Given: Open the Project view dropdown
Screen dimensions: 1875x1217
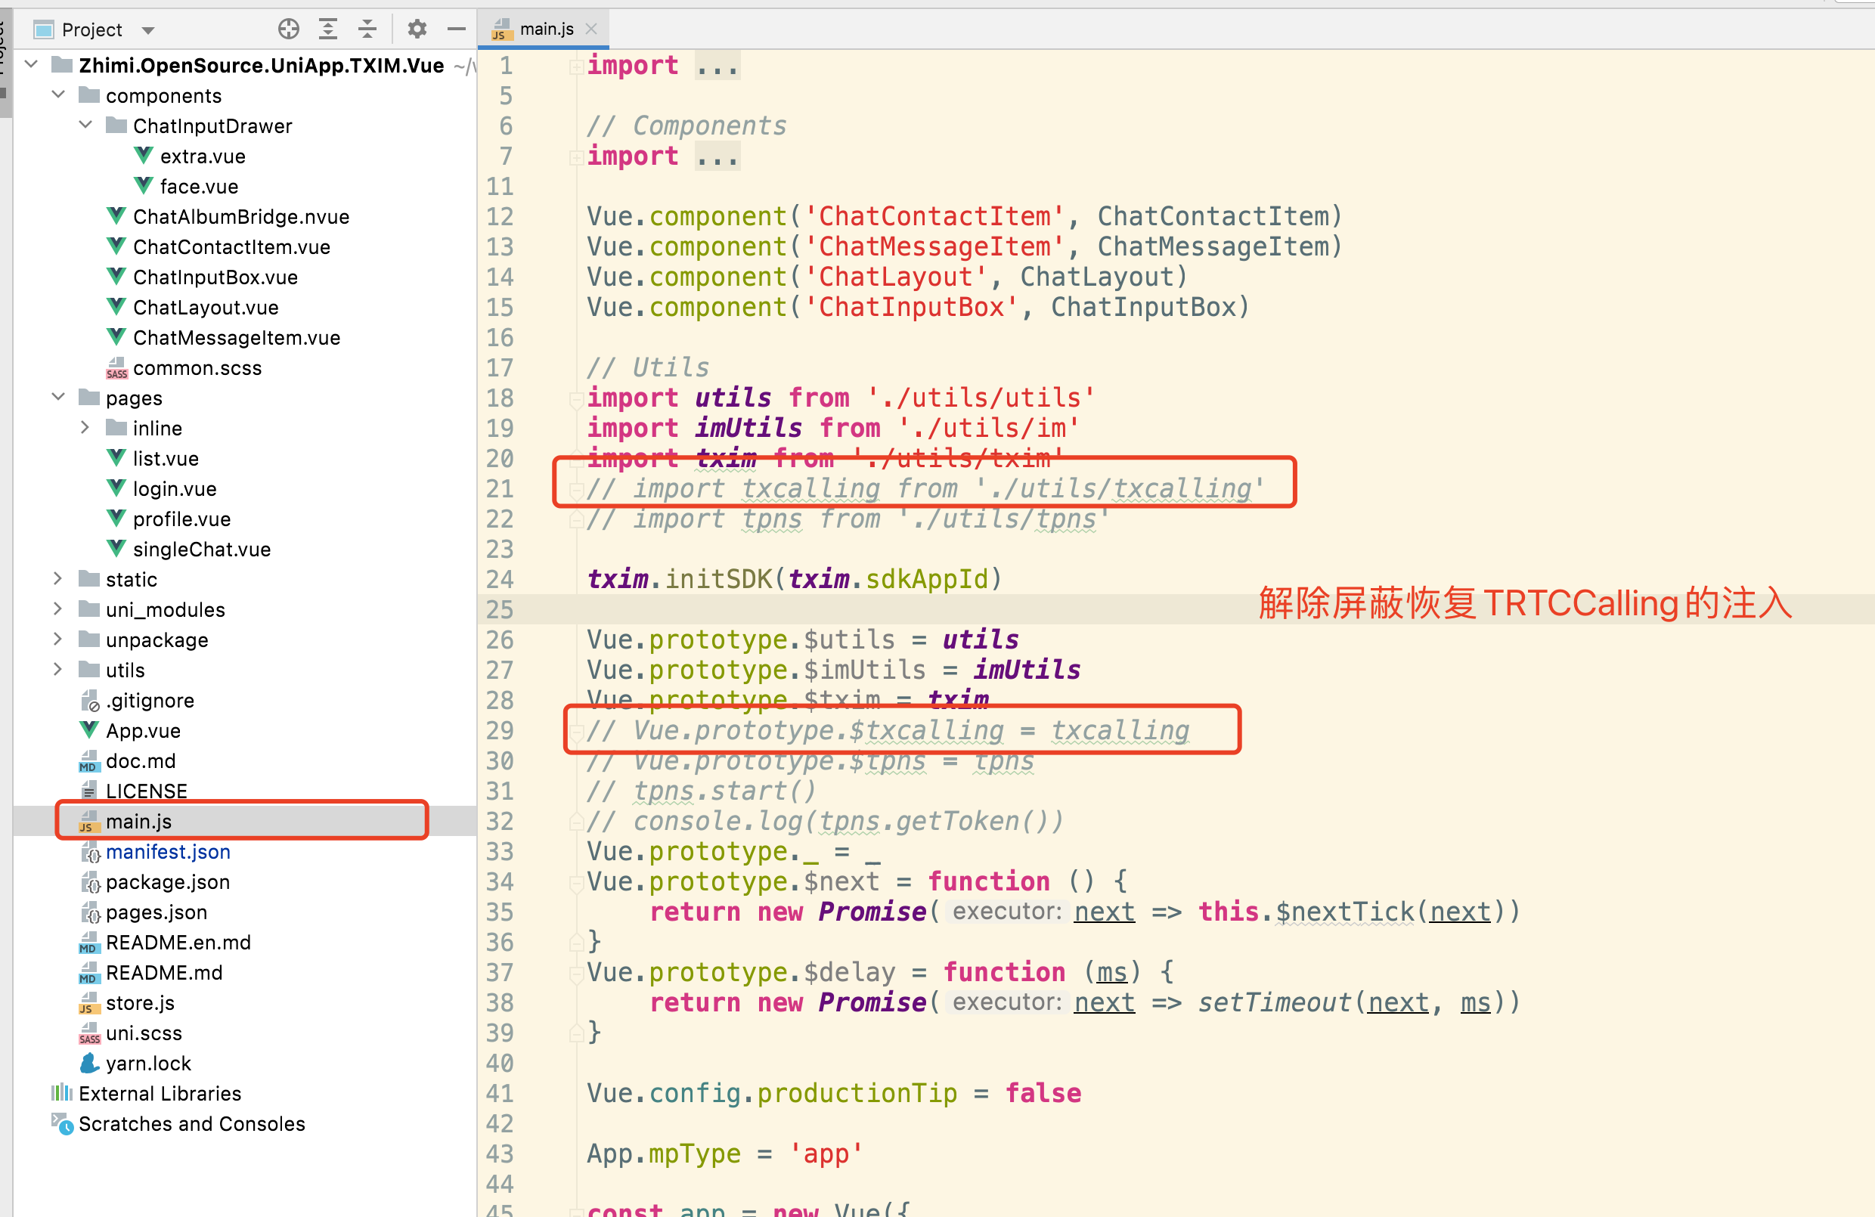Looking at the screenshot, I should (x=148, y=31).
